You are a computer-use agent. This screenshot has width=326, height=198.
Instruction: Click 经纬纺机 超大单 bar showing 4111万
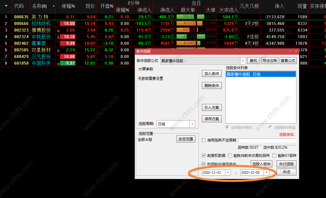pos(186,23)
